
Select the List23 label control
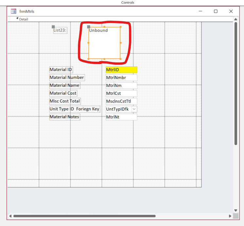tap(60, 30)
